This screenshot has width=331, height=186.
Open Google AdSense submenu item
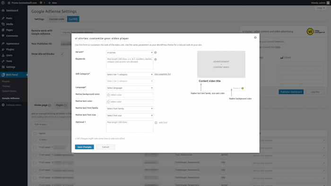pyautogui.click(x=11, y=98)
